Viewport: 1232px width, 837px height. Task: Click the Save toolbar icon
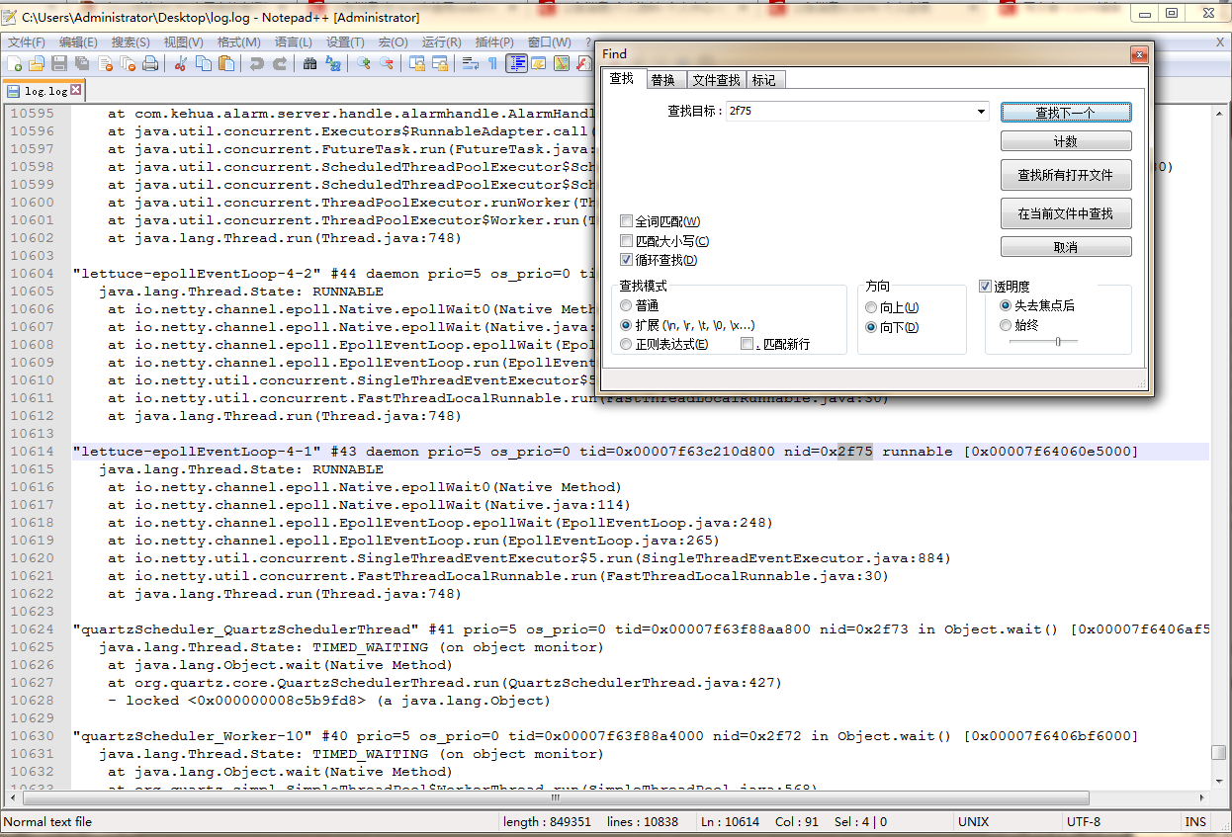point(59,63)
